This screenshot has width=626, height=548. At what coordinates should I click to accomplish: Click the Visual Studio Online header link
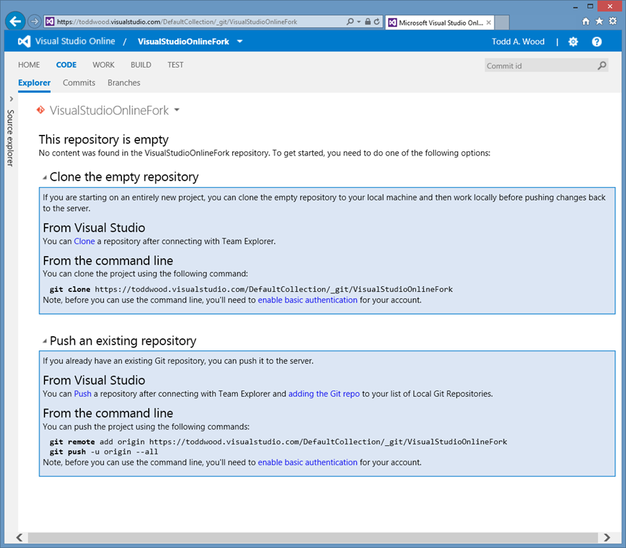pos(75,41)
